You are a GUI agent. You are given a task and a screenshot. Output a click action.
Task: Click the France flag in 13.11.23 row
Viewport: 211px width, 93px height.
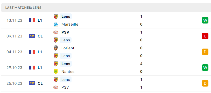pyautogui.click(x=32, y=20)
